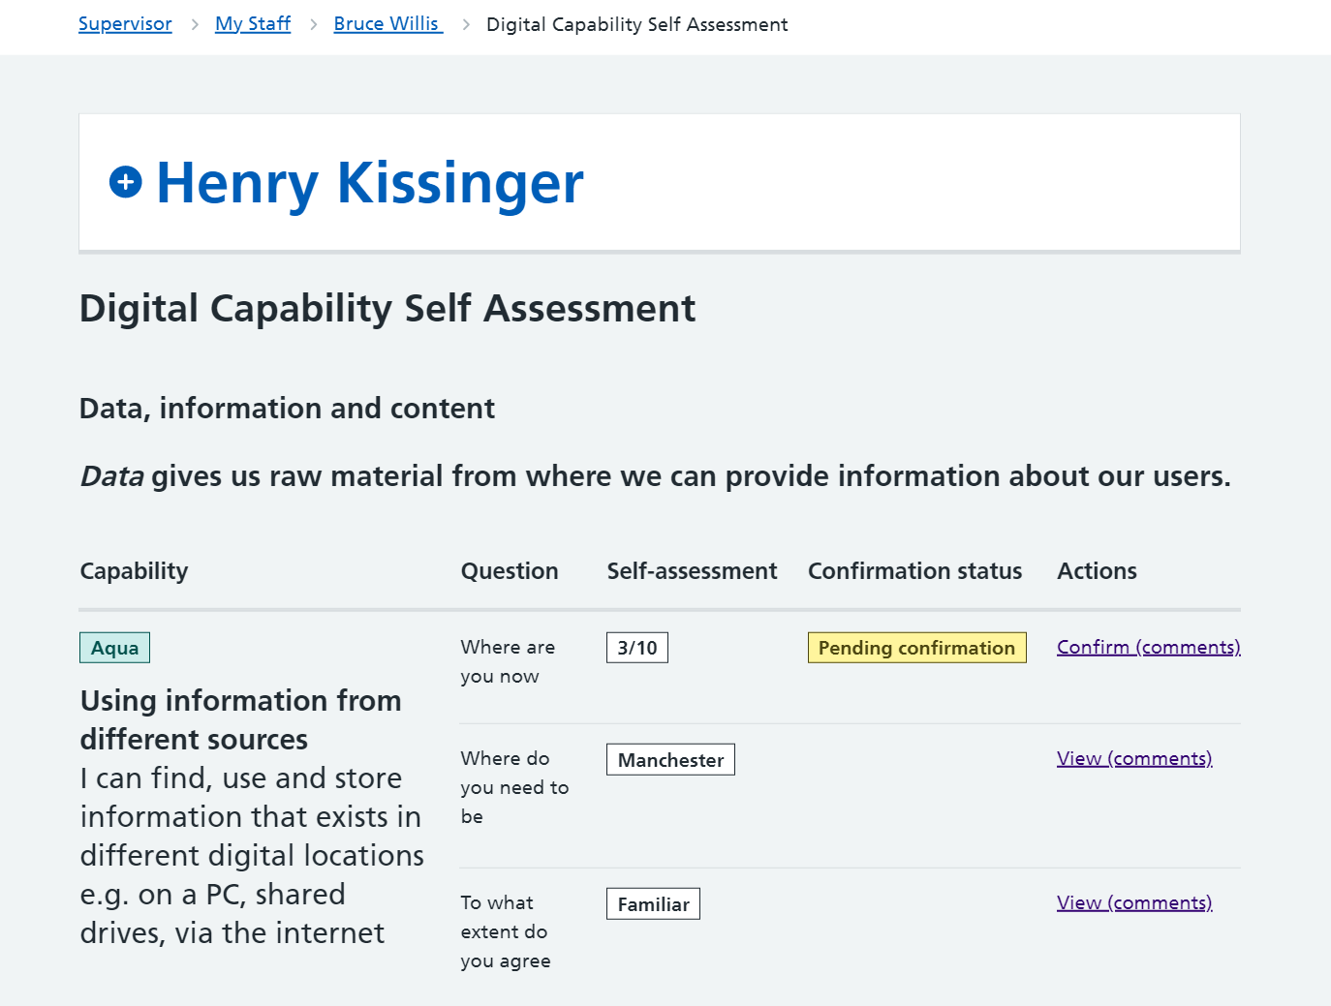View comments for 'To what extent do you agree'
The image size is (1331, 1006).
[x=1134, y=902]
